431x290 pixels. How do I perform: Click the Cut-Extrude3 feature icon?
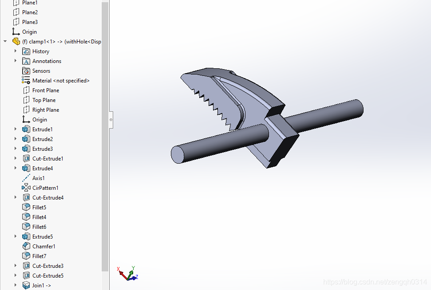coord(26,266)
